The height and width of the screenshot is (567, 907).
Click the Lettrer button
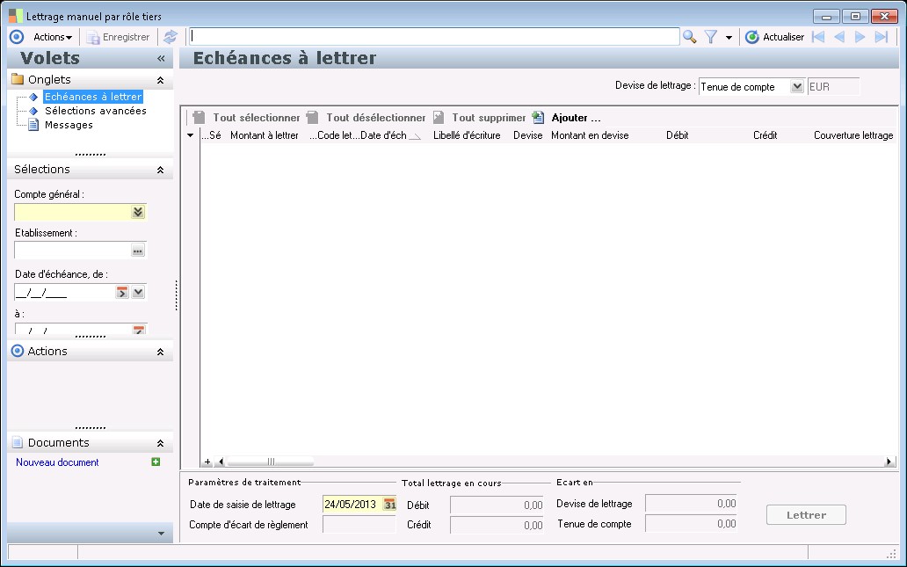[806, 515]
